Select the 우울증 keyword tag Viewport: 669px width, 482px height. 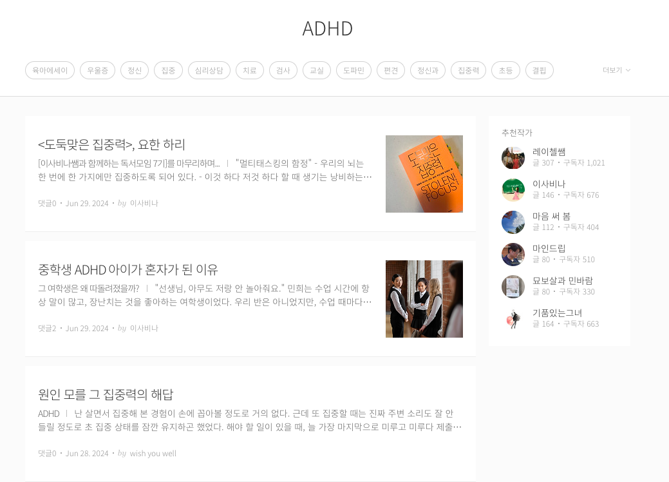point(97,70)
